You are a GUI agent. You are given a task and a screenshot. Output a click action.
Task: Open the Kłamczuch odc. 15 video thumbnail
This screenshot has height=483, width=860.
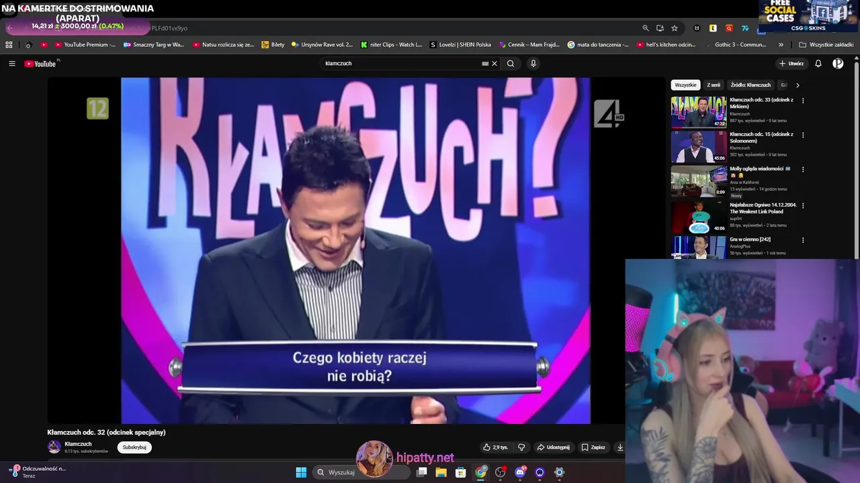[x=699, y=146]
